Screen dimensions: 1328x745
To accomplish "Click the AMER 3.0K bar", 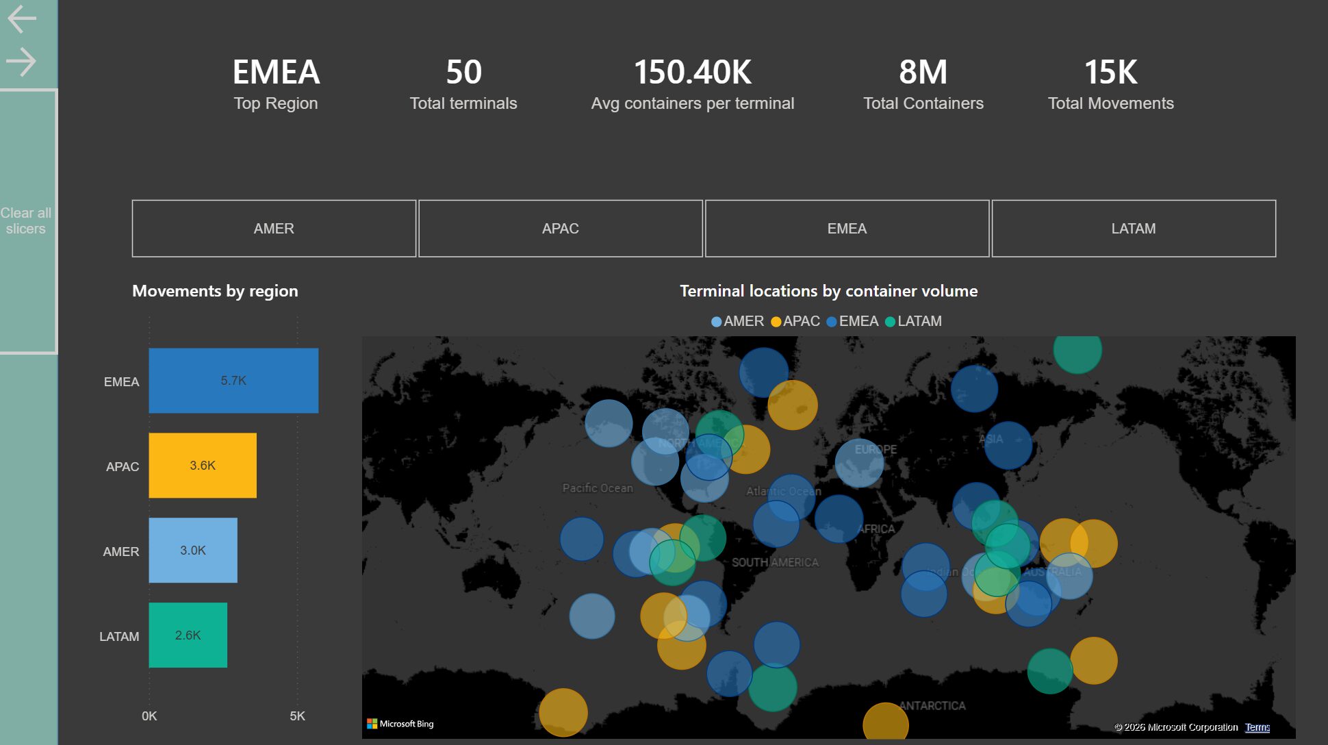I will coord(193,551).
